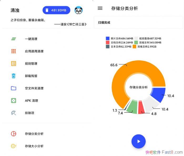184x156 pixels.
Task: Select the 存储大小分析 menu entry
Action: [x=34, y=146]
